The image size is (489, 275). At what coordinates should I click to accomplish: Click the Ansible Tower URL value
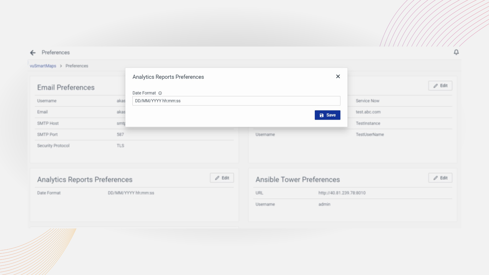pyautogui.click(x=342, y=193)
